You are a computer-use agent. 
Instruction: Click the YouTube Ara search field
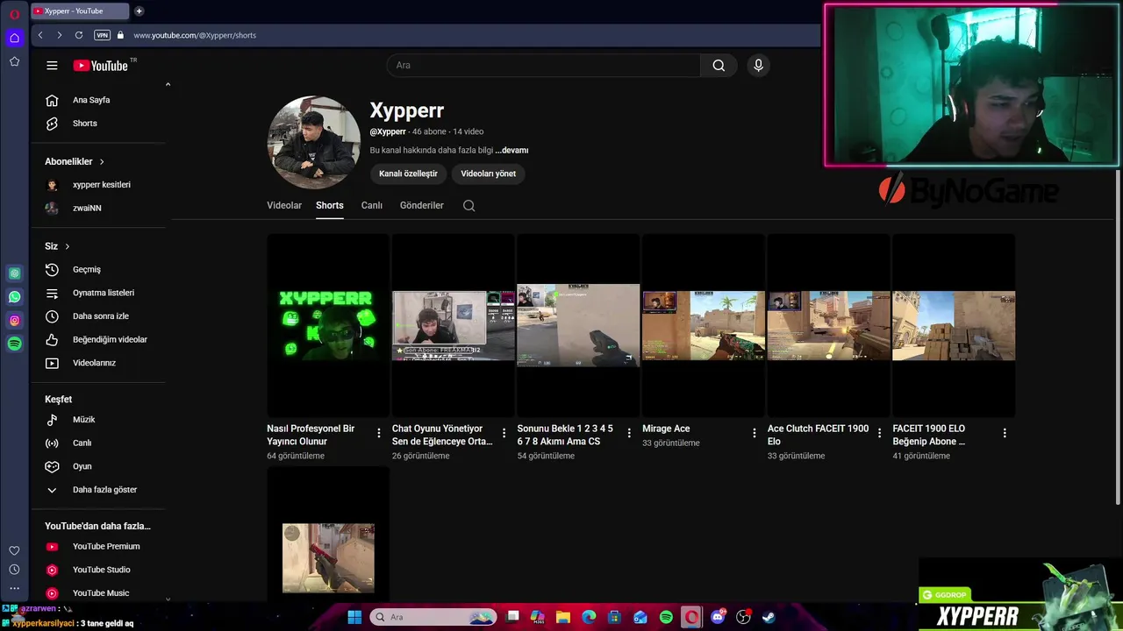544,66
